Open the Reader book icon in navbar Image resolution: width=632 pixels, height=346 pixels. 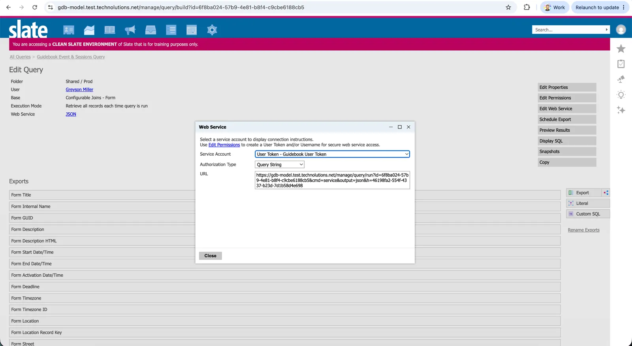tap(110, 30)
